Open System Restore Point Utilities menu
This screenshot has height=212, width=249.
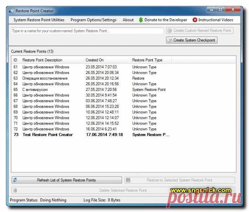point(39,20)
